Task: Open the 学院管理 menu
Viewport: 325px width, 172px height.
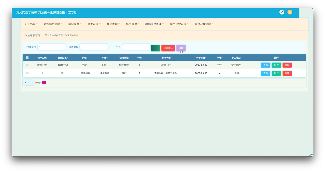Action: click(74, 24)
